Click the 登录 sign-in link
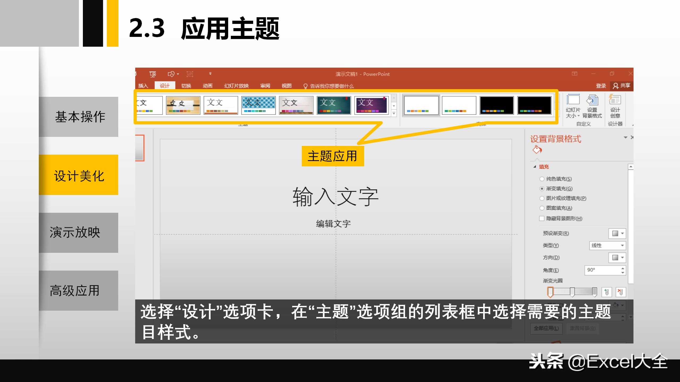This screenshot has width=680, height=382. coord(601,85)
